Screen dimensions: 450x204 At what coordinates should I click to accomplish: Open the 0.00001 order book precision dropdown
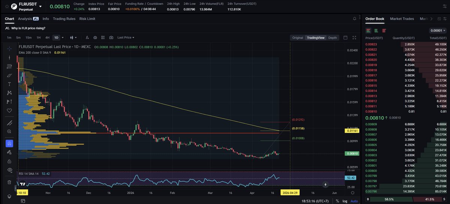[438, 31]
